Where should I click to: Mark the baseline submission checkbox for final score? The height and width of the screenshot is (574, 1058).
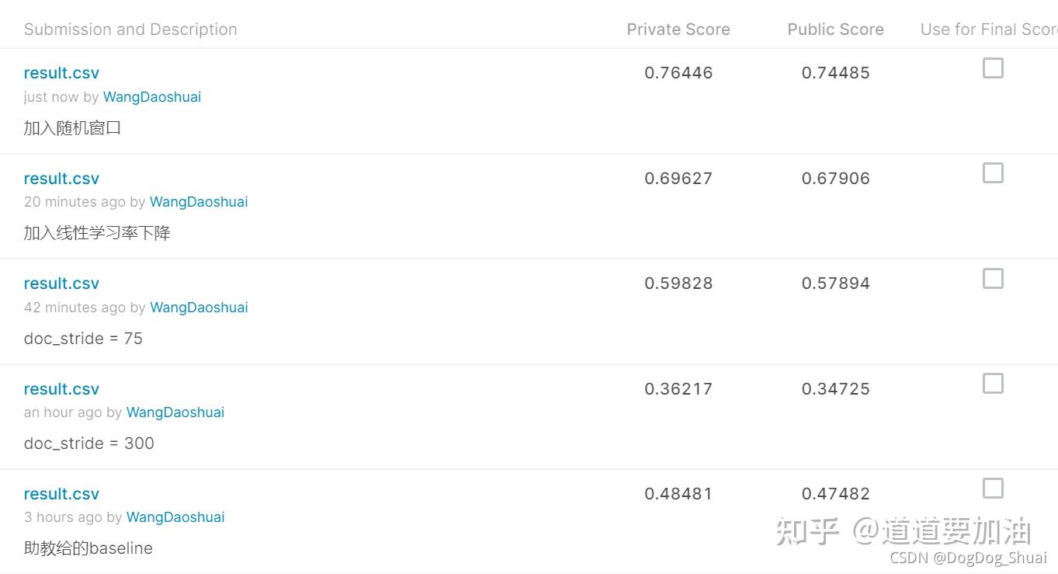coord(993,489)
